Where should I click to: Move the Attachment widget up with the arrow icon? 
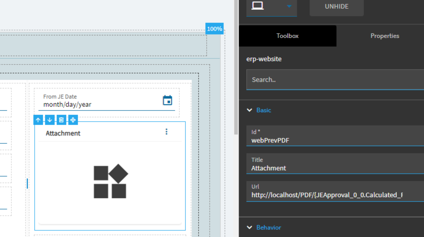(x=38, y=120)
